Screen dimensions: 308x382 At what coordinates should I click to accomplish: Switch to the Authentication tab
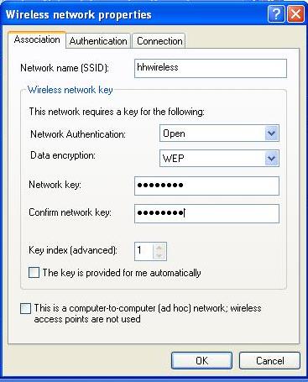coord(98,41)
